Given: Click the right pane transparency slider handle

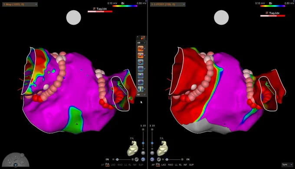Looking at the screenshot, I should (x=167, y=159).
